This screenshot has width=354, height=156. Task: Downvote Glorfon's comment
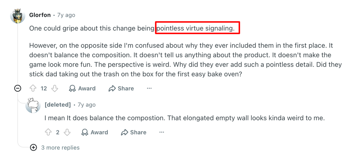(55, 88)
